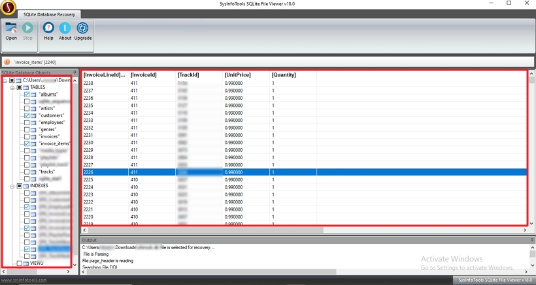Check the "tracks" table checkbox
Image resolution: width=536 pixels, height=285 pixels.
coord(27,172)
